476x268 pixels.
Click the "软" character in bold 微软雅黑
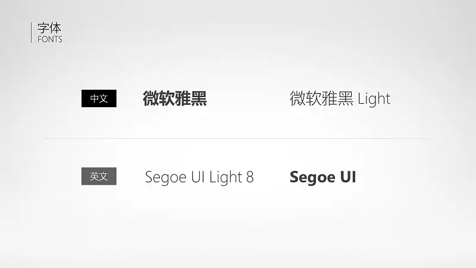click(167, 98)
